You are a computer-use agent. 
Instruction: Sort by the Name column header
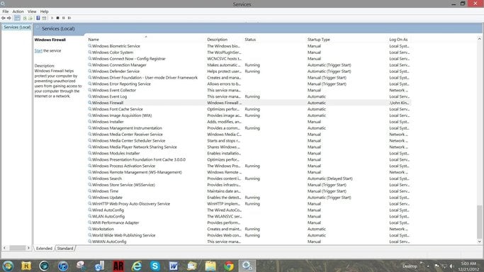(94, 40)
